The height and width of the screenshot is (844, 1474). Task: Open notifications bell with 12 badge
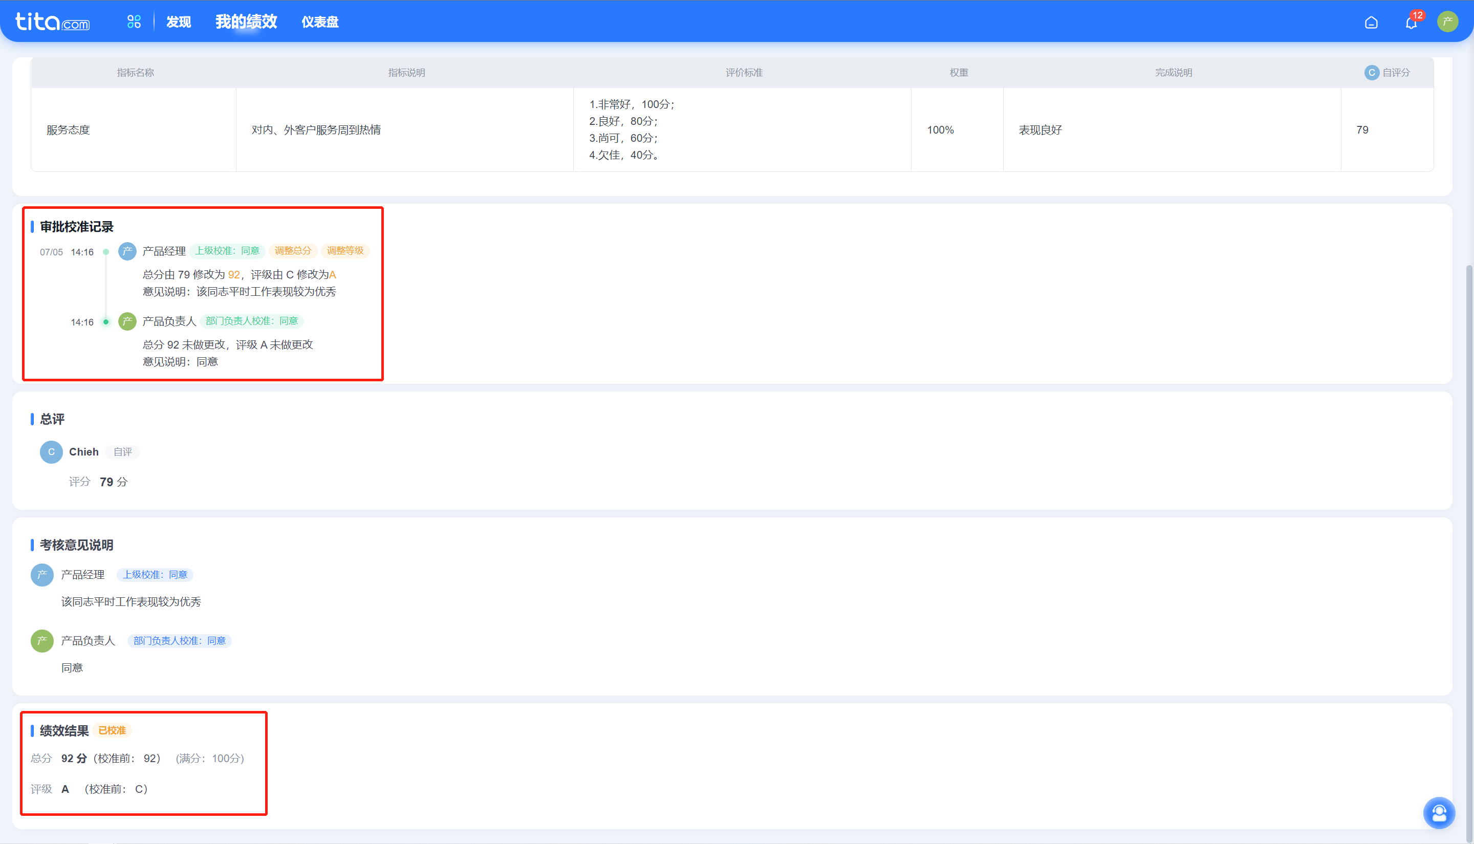coord(1412,23)
